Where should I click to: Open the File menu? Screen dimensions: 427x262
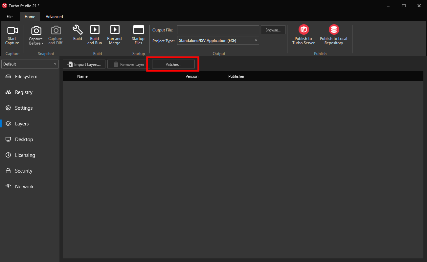coord(10,16)
